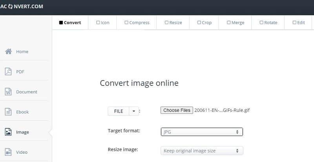This screenshot has width=314, height=162.
Task: Click the PDF file icon in sidebar
Action: pos(8,72)
